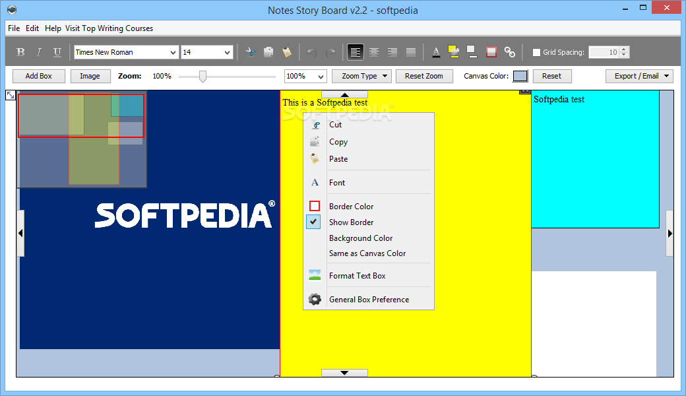Select Same as Canvas Color option
This screenshot has width=686, height=396.
pyautogui.click(x=369, y=253)
